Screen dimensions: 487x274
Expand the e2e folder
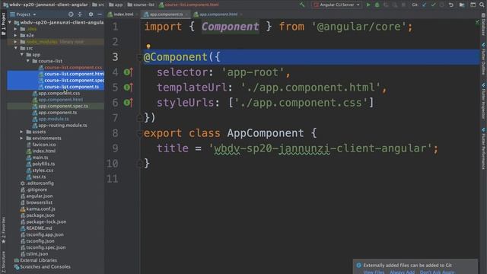pyautogui.click(x=15, y=36)
